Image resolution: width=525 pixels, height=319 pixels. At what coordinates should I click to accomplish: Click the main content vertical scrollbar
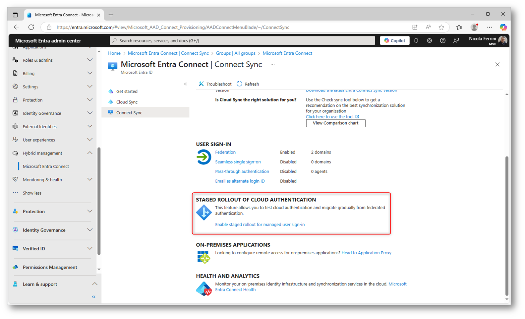(507, 225)
